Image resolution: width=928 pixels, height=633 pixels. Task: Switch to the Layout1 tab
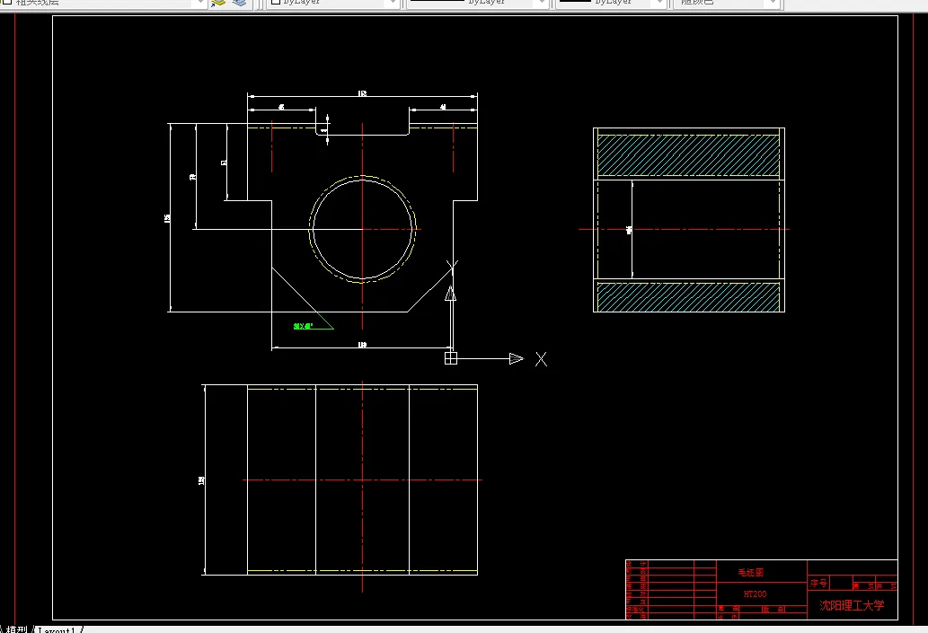[57, 629]
